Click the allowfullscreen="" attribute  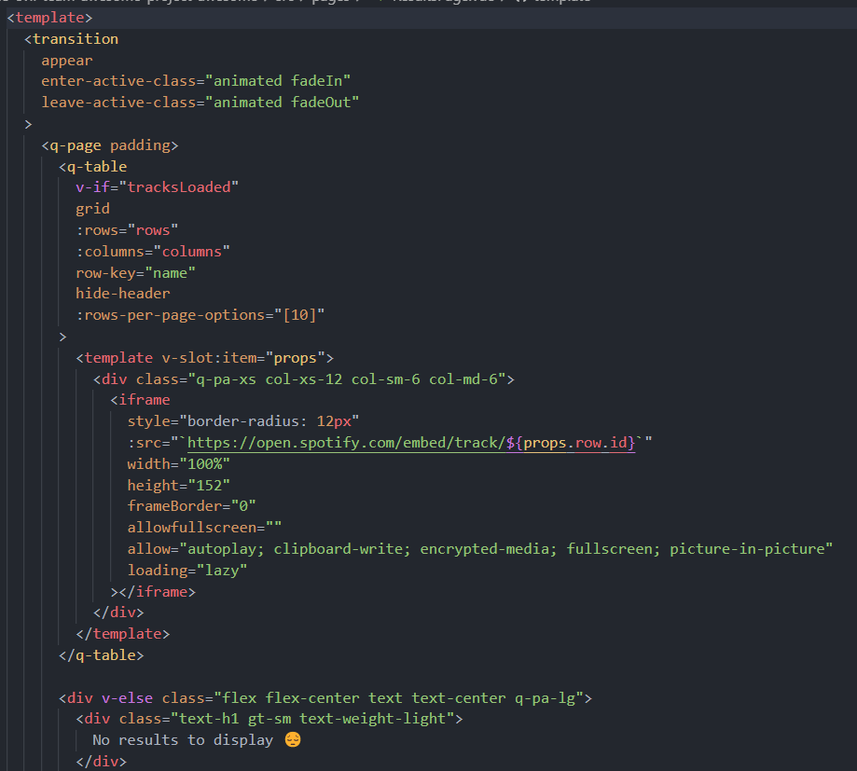(x=204, y=528)
